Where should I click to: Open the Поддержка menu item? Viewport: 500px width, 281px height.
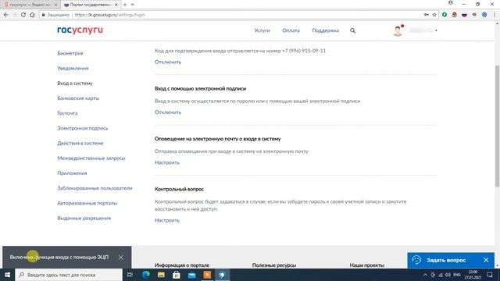(325, 30)
